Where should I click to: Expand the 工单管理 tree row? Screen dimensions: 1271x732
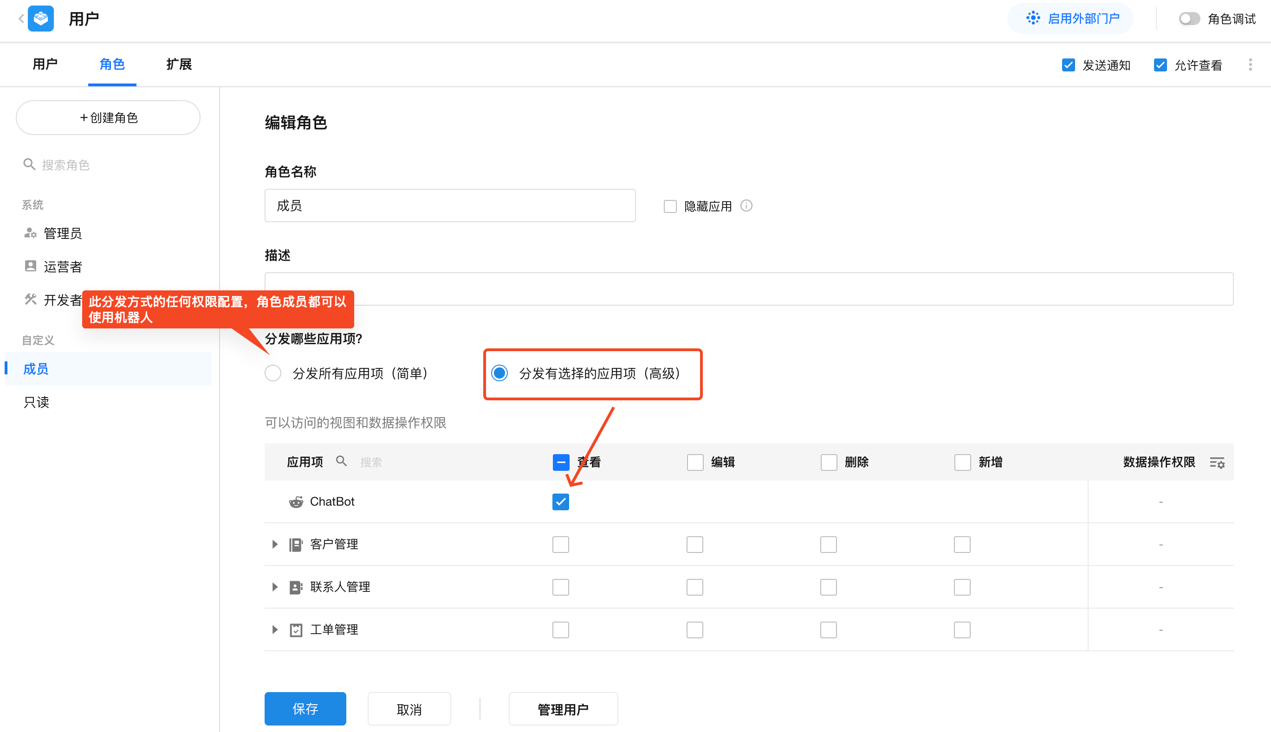pos(275,630)
